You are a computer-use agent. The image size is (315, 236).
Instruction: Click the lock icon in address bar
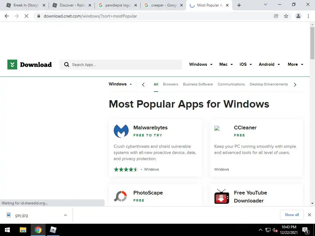39,16
